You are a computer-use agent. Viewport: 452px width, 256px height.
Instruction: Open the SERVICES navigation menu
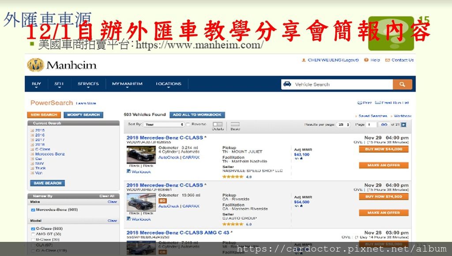click(88, 84)
